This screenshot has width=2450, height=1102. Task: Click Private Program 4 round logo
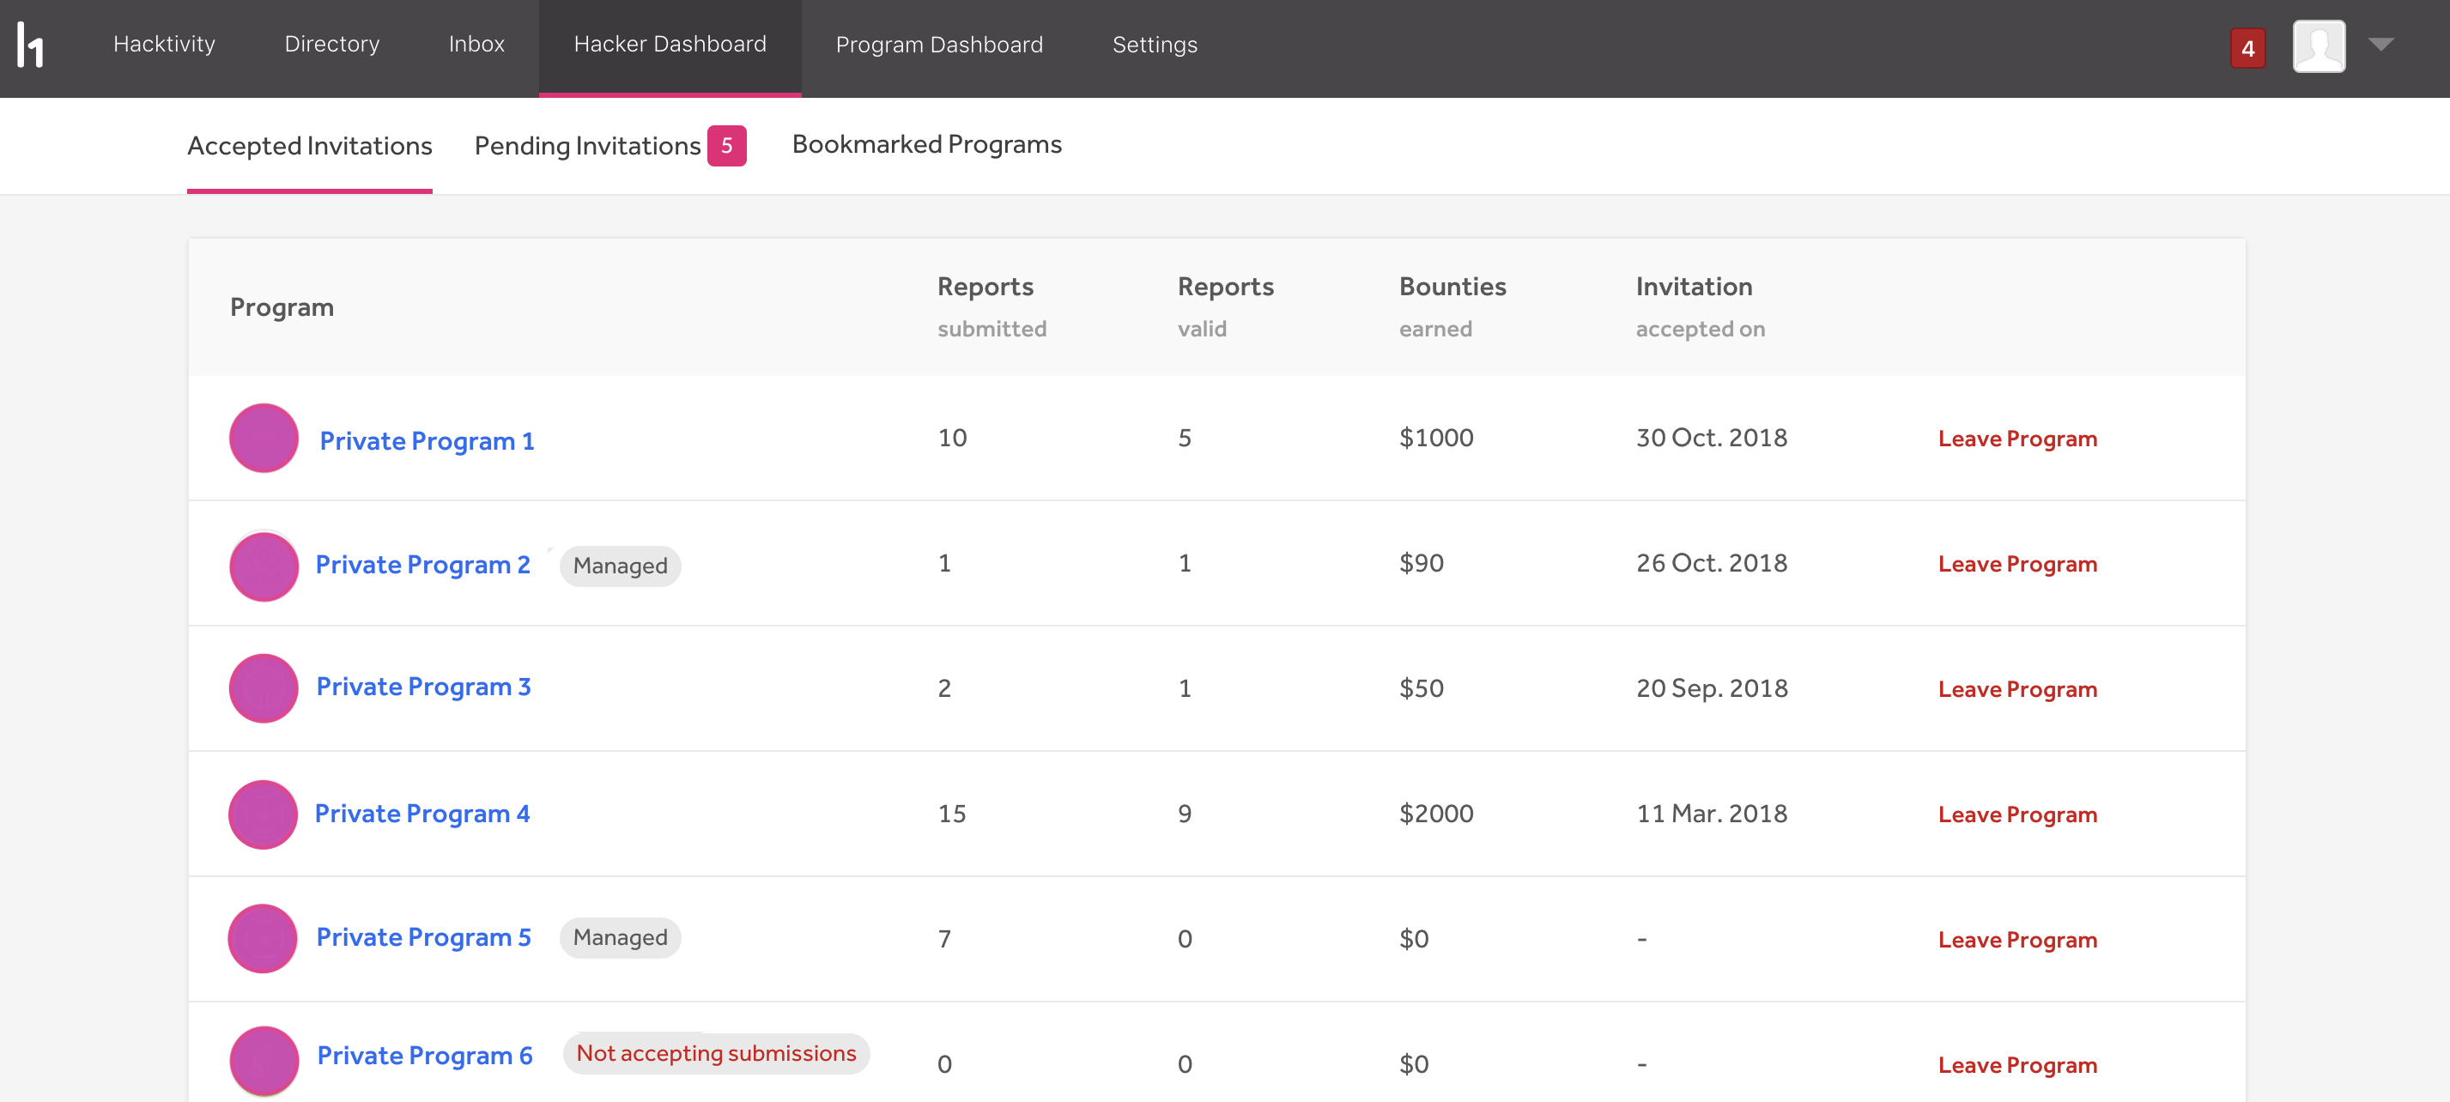pos(263,814)
